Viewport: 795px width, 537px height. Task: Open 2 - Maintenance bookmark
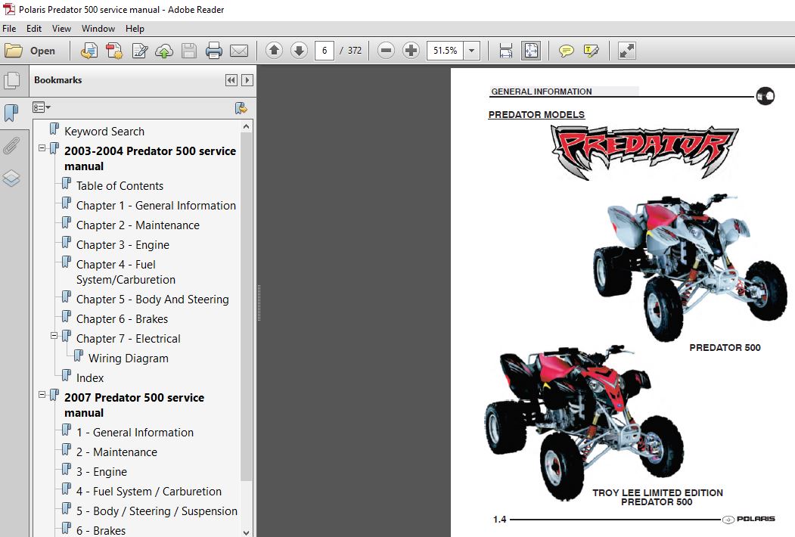[x=116, y=452]
